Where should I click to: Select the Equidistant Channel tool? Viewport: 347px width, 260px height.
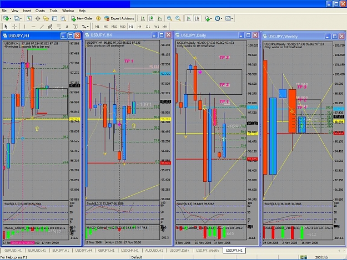[x=50, y=27]
